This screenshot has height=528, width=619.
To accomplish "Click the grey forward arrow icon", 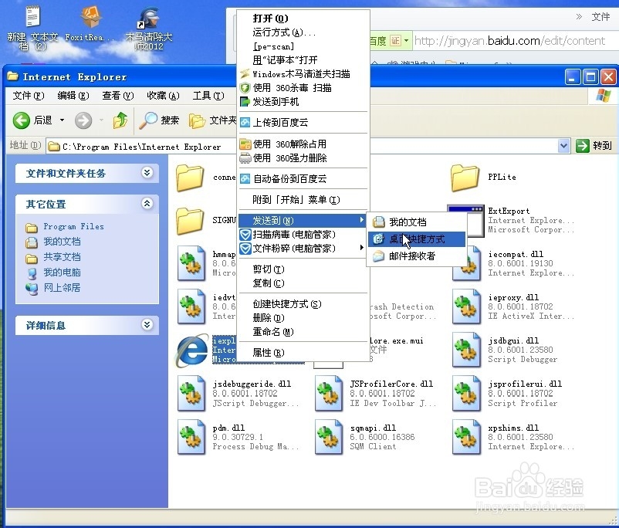I will (83, 120).
